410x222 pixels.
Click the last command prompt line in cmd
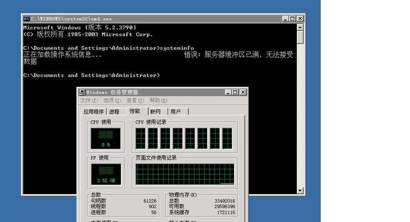(91, 75)
